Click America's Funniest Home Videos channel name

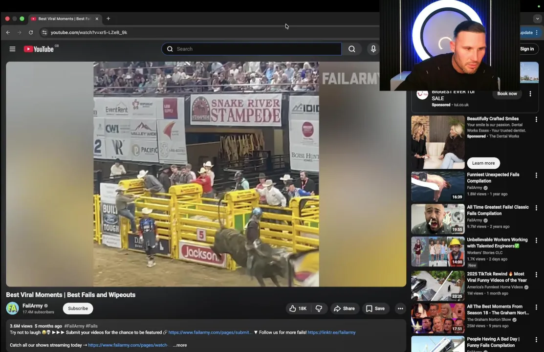pyautogui.click(x=495, y=287)
